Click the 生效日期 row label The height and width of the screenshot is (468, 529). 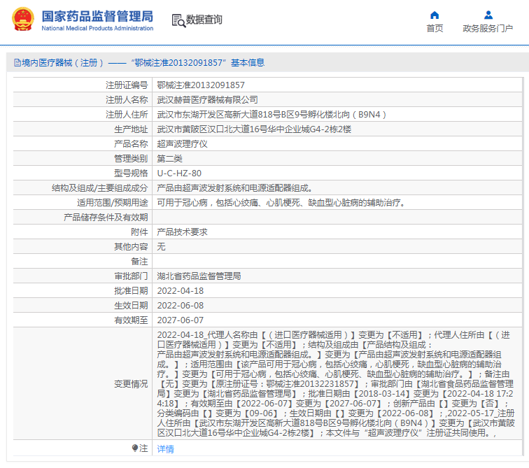(x=131, y=306)
